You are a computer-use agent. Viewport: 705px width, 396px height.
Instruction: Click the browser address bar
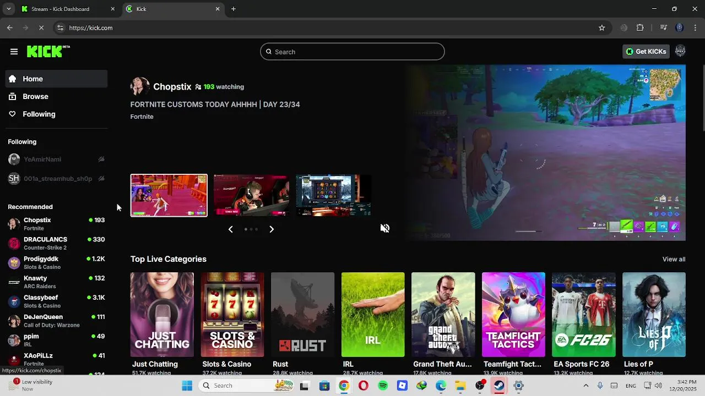click(x=330, y=28)
